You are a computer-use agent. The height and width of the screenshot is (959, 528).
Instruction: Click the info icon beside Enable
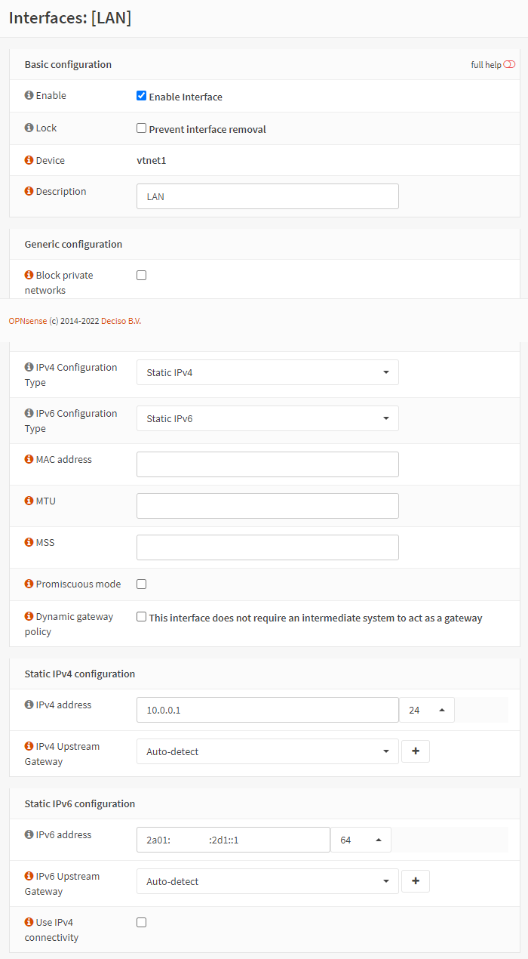(x=29, y=96)
